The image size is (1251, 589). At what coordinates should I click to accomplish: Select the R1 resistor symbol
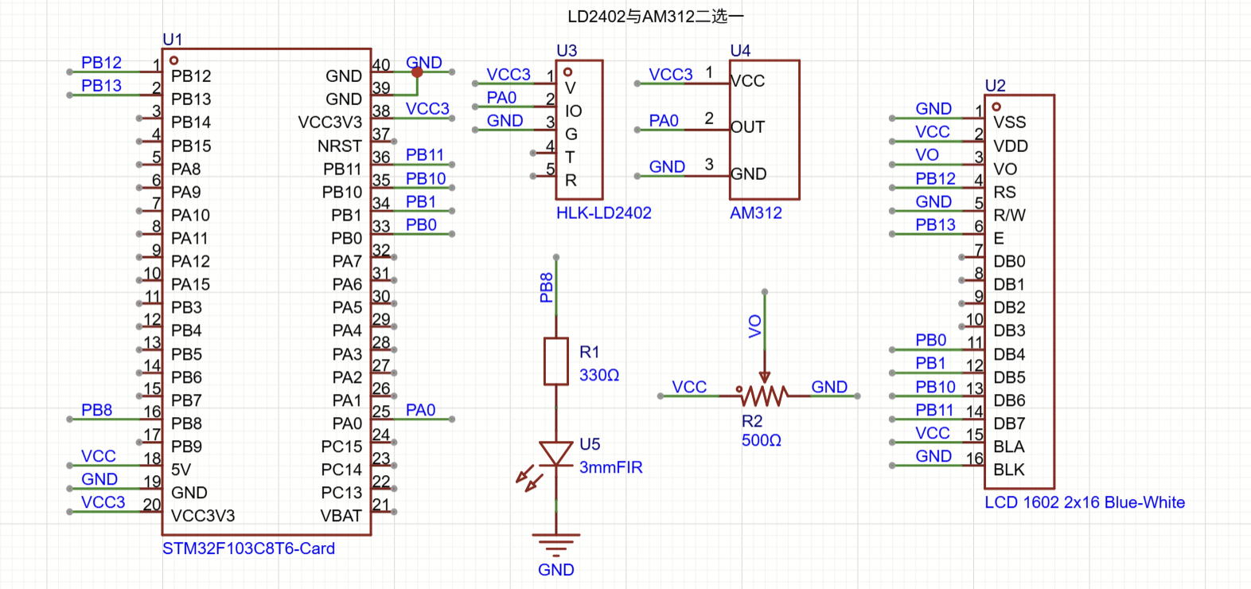pyautogui.click(x=555, y=361)
